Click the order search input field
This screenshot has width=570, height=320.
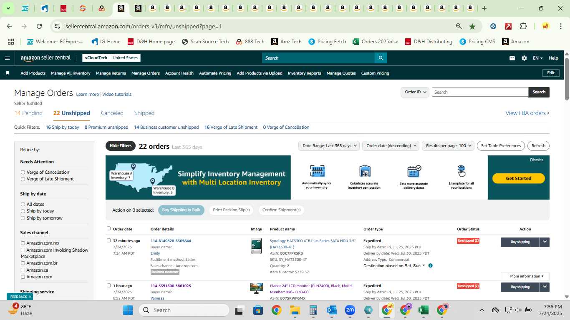coord(480,92)
